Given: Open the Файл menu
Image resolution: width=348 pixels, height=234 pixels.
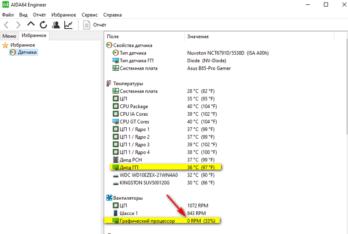Looking at the screenshot, I should click(8, 15).
